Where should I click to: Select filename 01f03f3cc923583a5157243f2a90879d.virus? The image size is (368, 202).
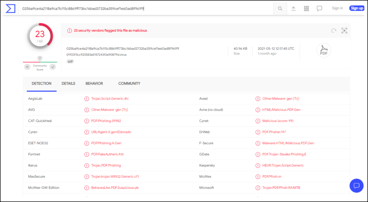[x=96, y=55]
